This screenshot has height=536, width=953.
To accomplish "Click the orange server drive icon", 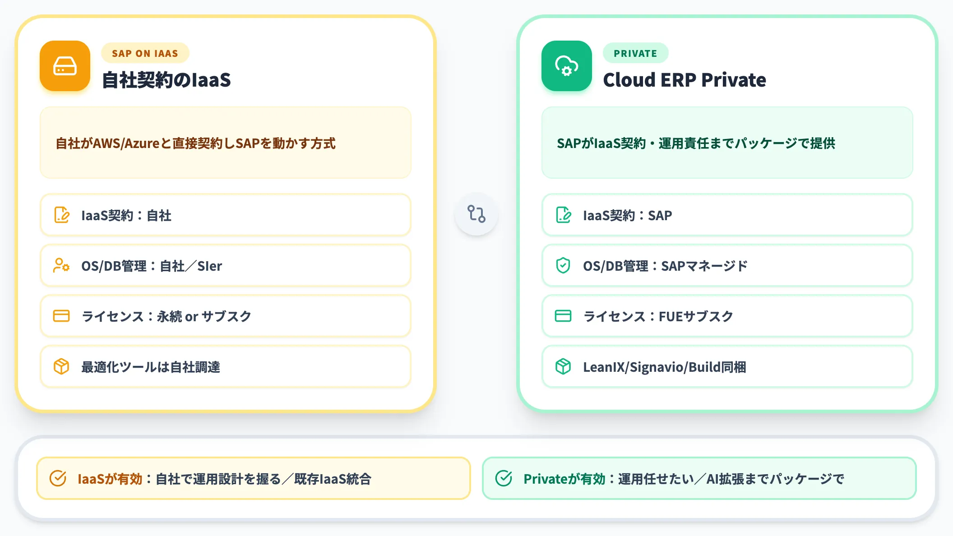I will tap(65, 66).
